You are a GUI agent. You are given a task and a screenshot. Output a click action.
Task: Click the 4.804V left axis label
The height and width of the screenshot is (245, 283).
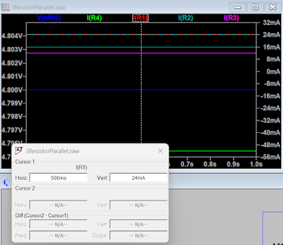coord(12,36)
